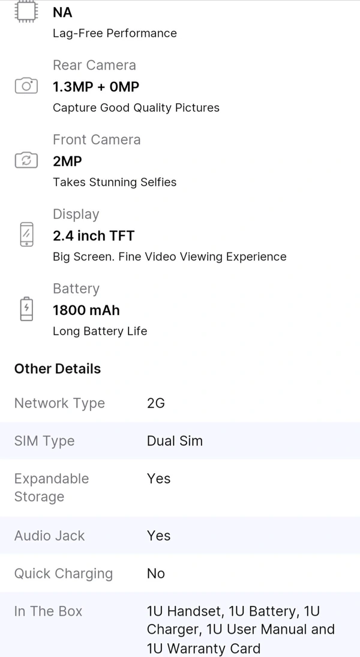
Task: Click the Dual Sim value
Action: click(175, 441)
